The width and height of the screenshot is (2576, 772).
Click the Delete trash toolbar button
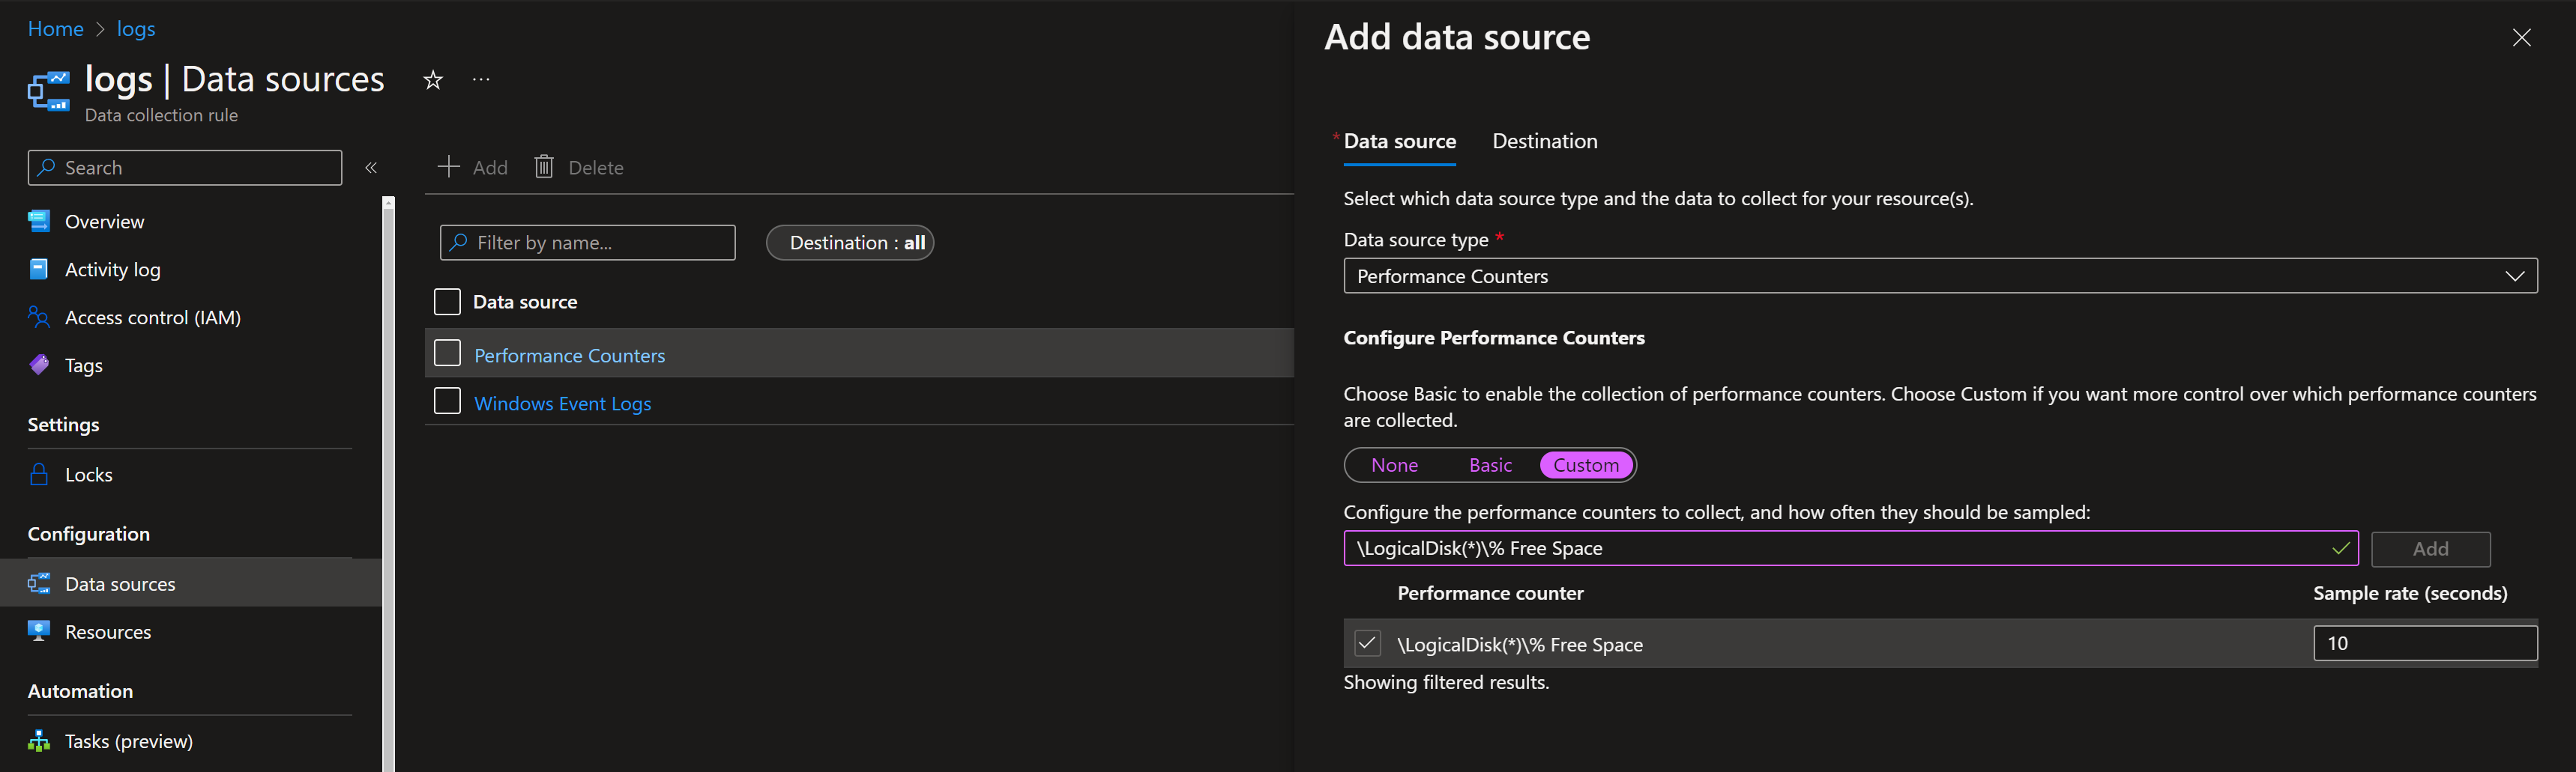[579, 168]
